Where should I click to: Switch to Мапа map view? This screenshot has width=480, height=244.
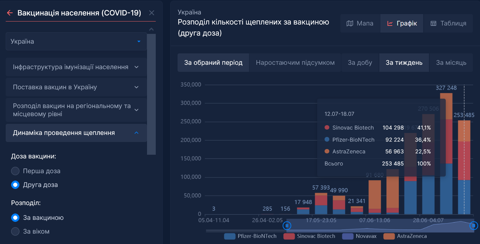(360, 23)
